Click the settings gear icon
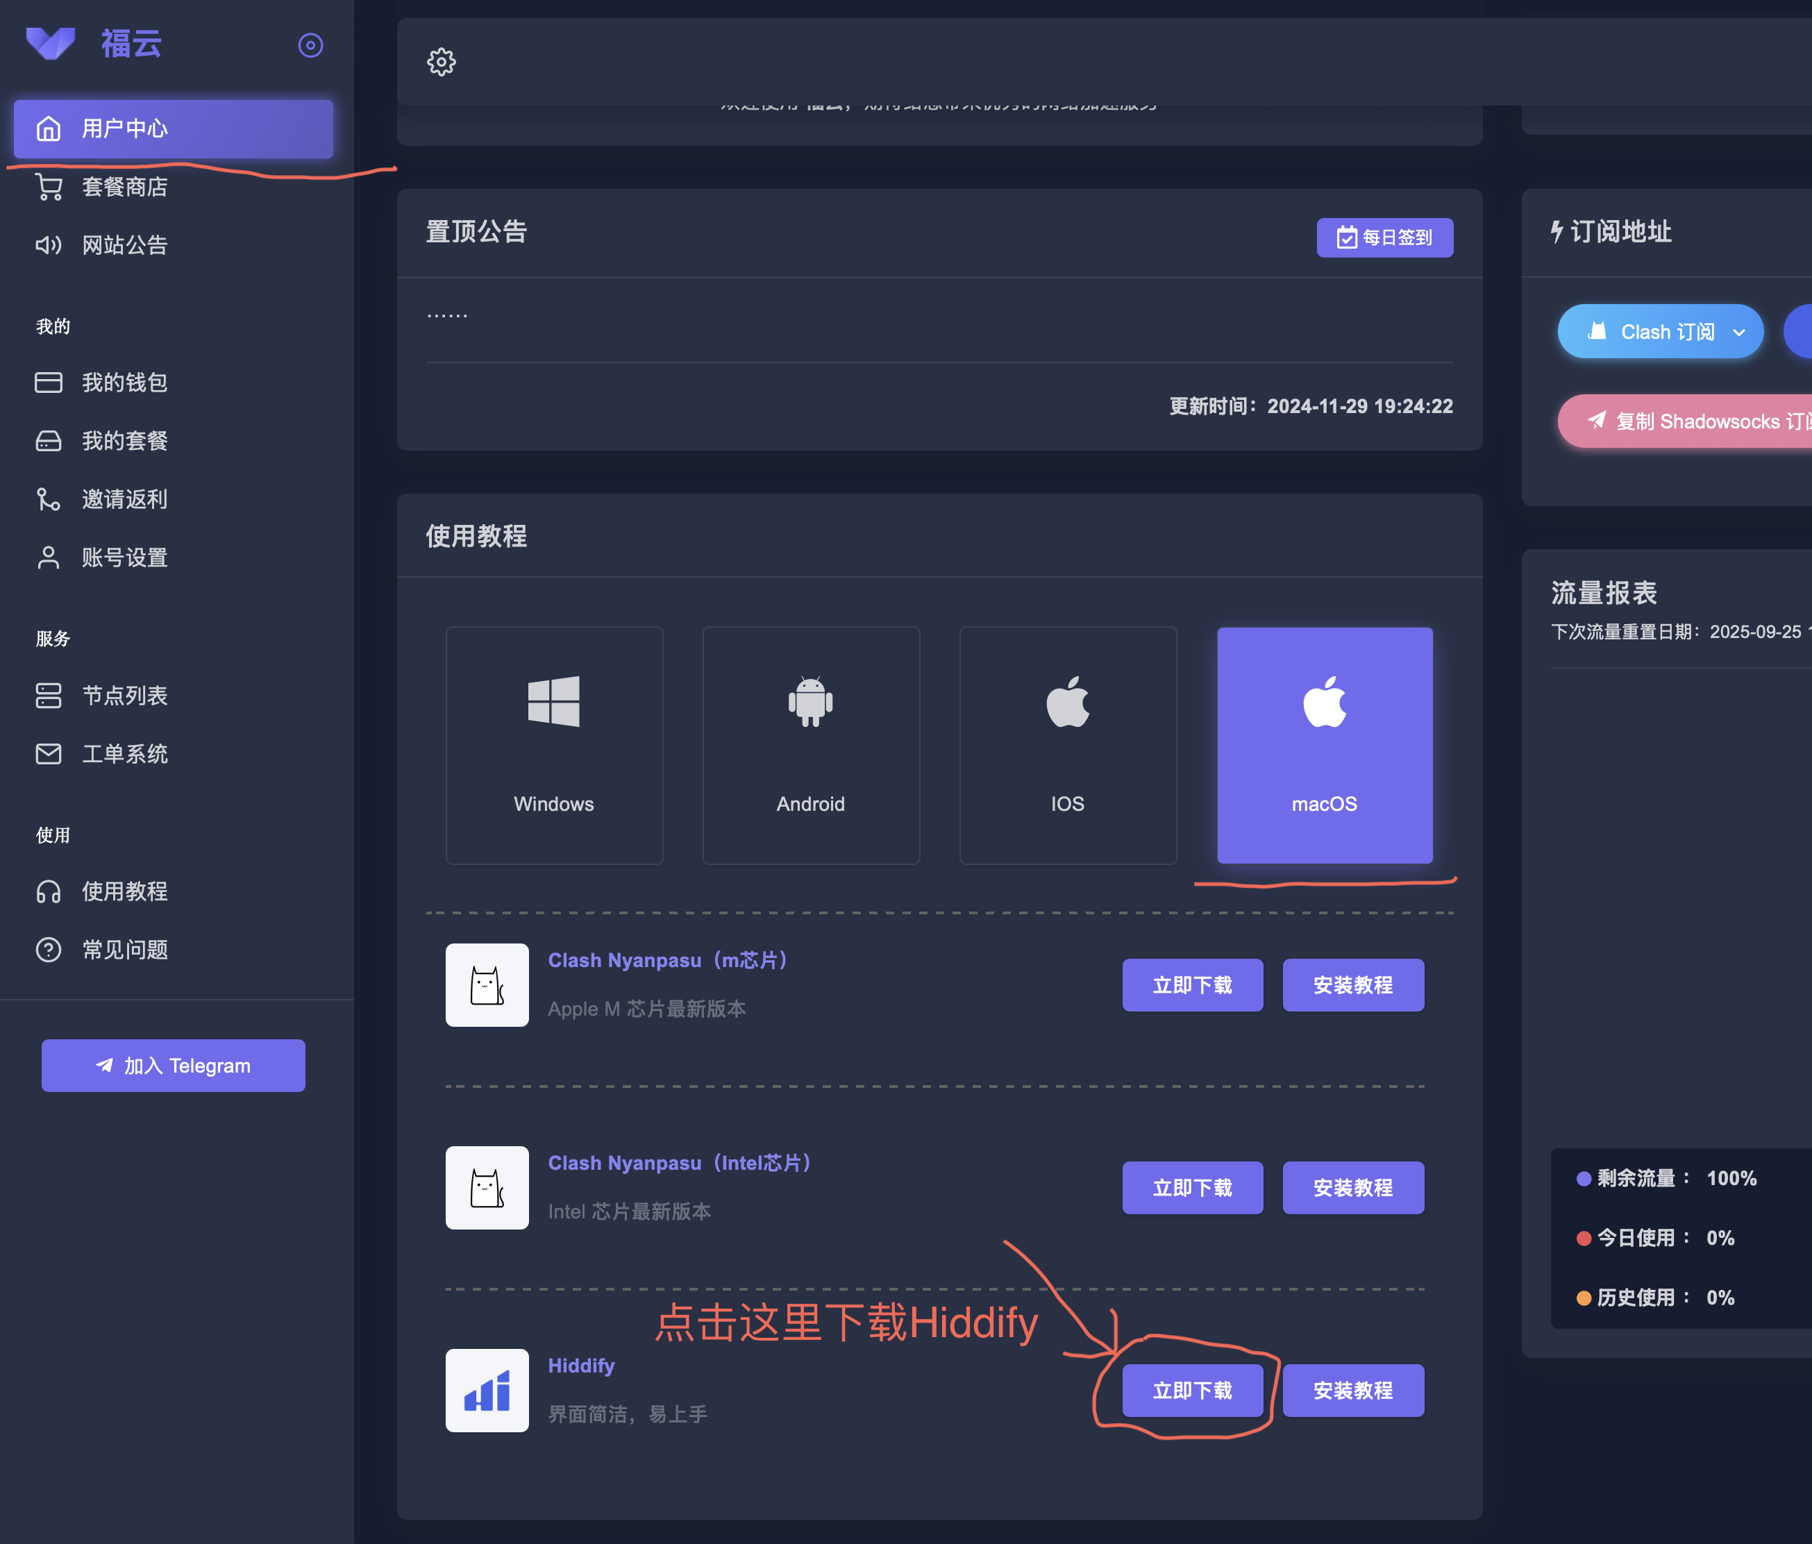The image size is (1812, 1544). [x=441, y=62]
